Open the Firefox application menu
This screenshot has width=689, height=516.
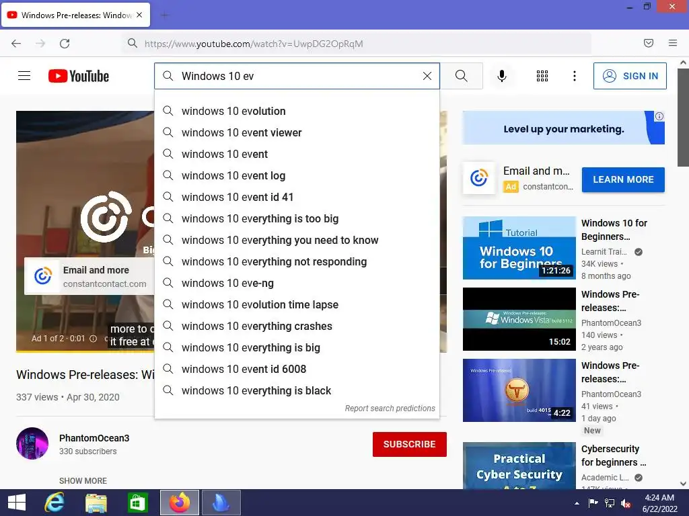(x=673, y=43)
